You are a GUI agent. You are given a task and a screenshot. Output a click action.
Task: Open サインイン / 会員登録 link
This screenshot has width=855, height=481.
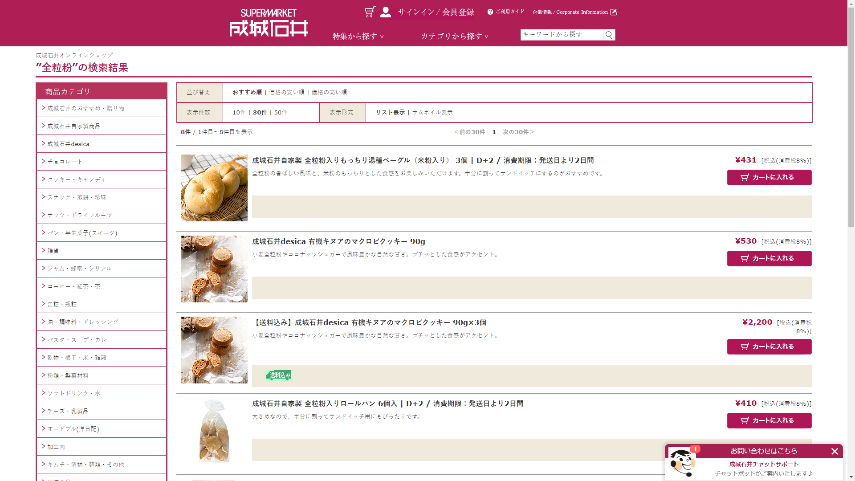click(x=436, y=12)
